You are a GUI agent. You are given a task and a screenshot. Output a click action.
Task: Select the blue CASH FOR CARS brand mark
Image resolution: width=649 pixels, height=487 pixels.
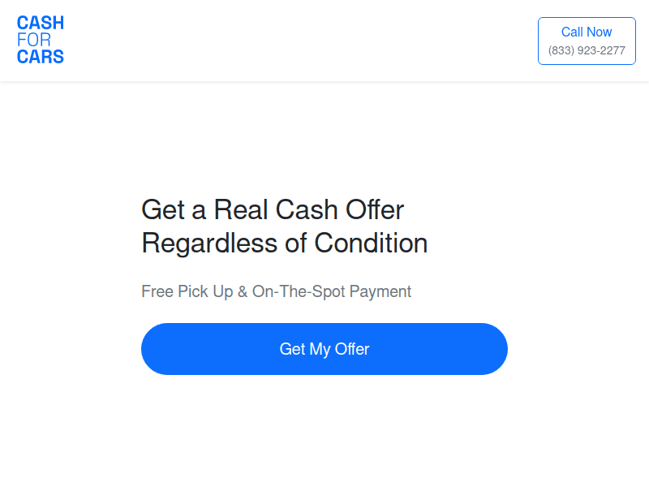pyautogui.click(x=41, y=39)
